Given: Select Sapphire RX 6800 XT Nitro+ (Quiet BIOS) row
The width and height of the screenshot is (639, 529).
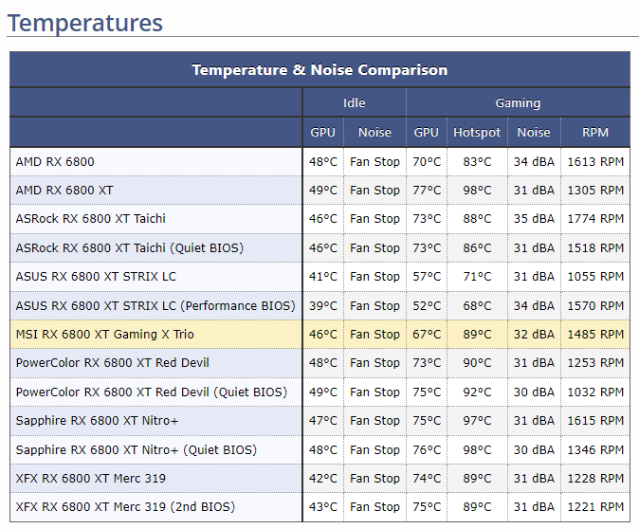Looking at the screenshot, I should click(136, 449).
